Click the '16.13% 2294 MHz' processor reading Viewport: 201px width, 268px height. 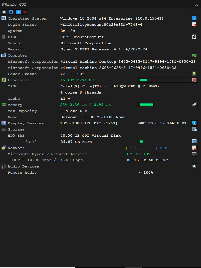click(78, 80)
